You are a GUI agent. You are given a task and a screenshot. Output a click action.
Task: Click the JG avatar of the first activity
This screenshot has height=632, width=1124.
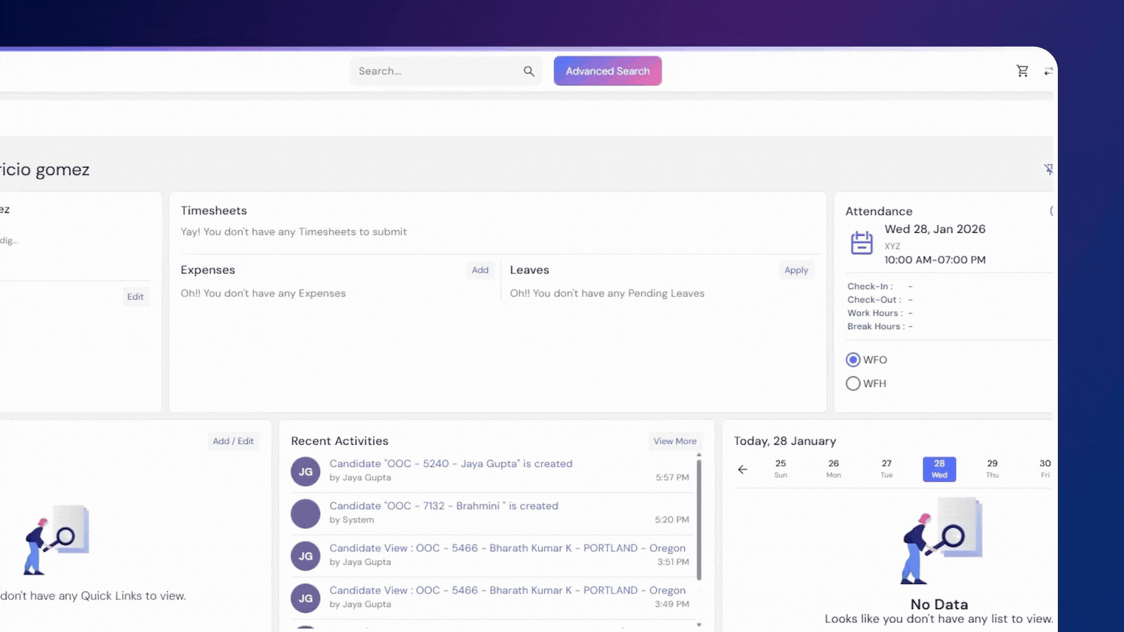coord(306,472)
